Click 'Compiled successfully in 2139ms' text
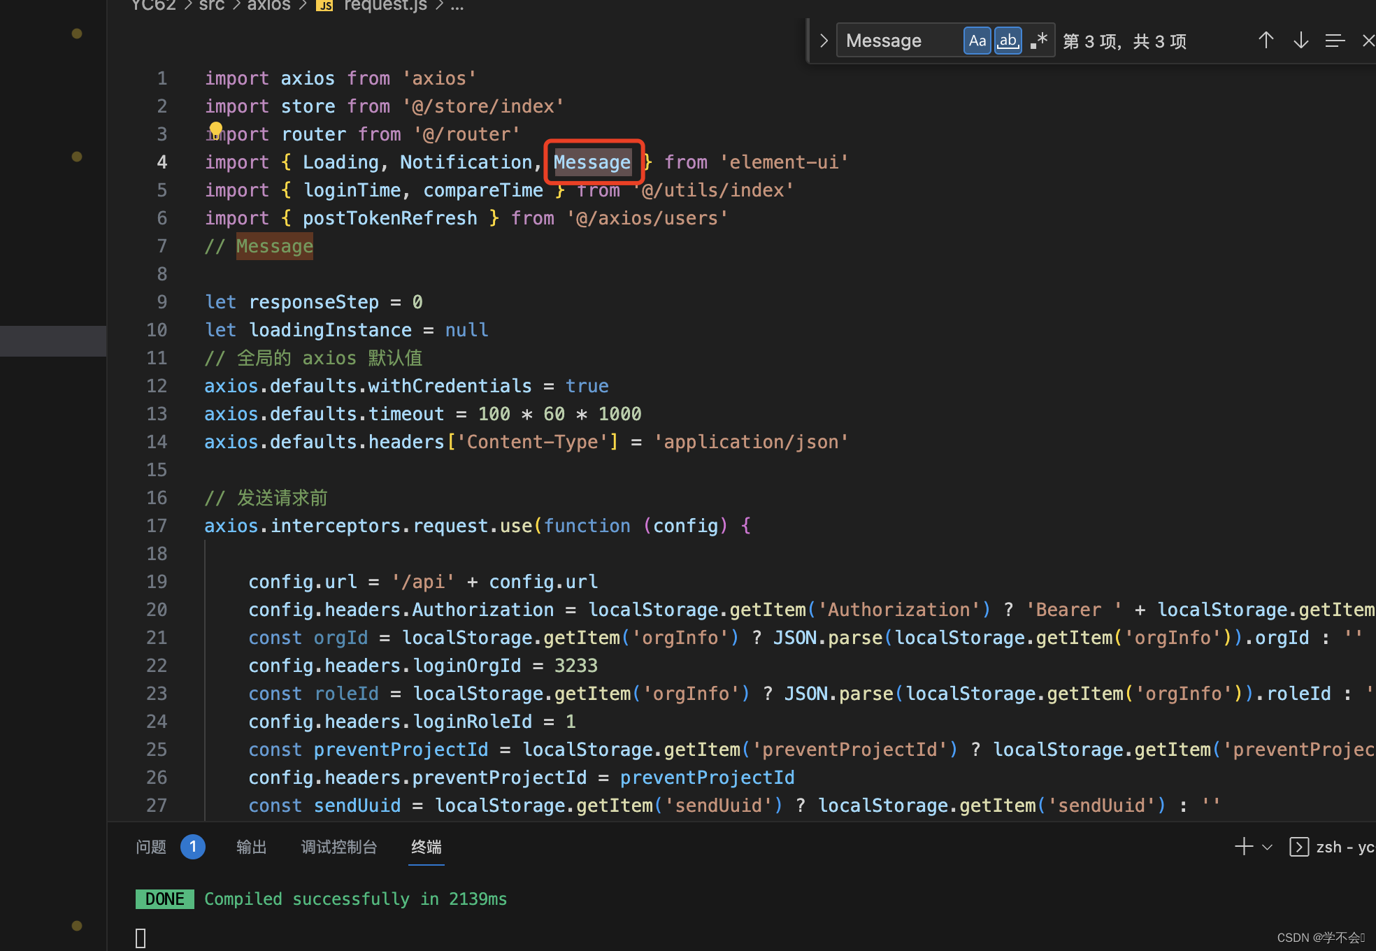Viewport: 1376px width, 951px height. point(356,899)
